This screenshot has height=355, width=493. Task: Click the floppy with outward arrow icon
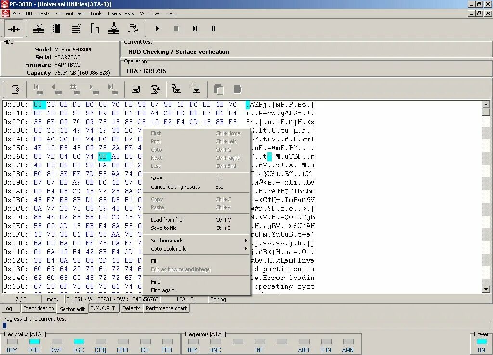tap(176, 89)
